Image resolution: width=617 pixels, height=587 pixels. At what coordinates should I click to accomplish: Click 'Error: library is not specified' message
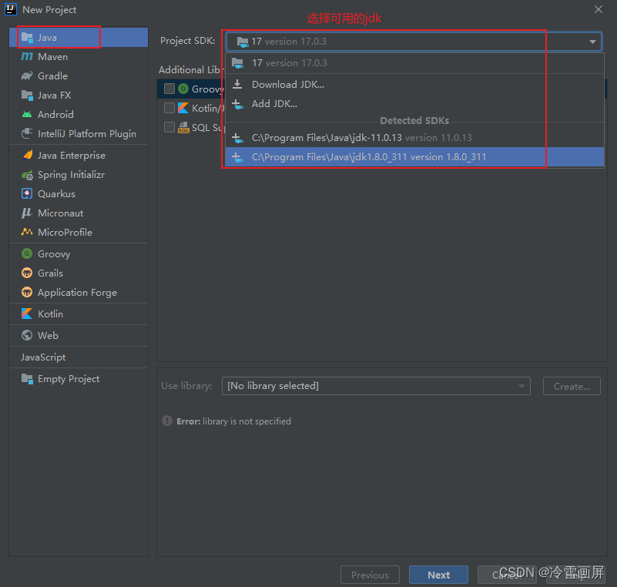[233, 421]
